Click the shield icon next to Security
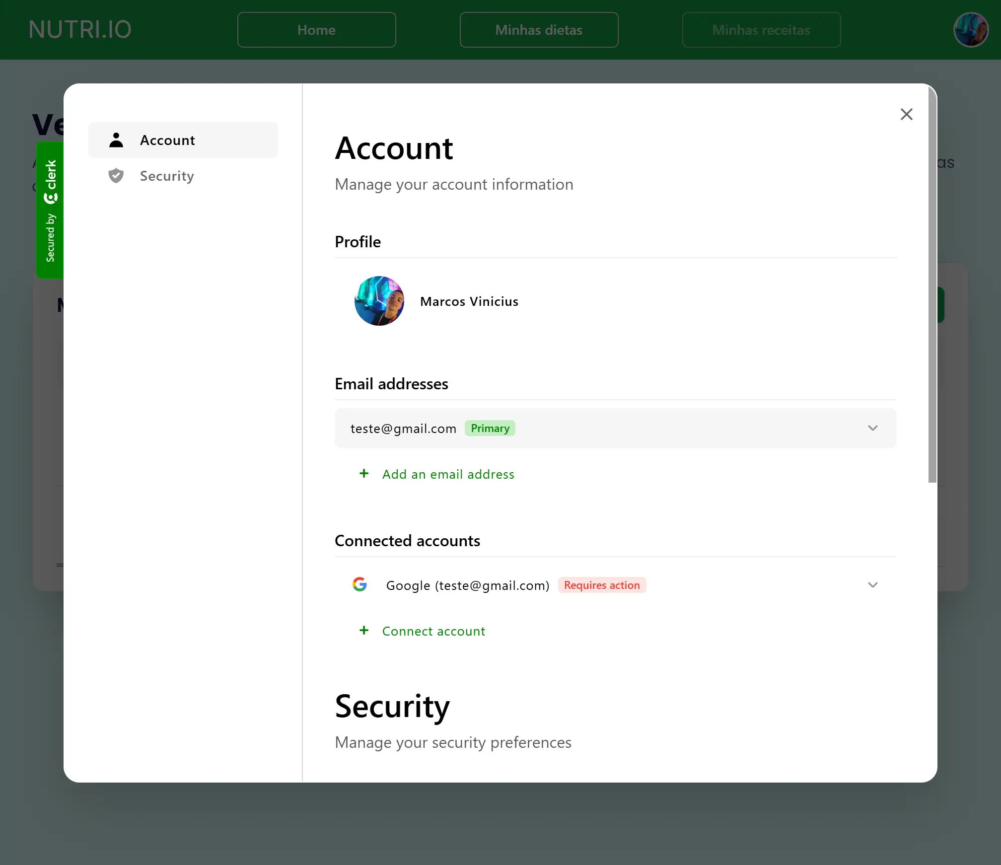The height and width of the screenshot is (865, 1001). [x=116, y=176]
